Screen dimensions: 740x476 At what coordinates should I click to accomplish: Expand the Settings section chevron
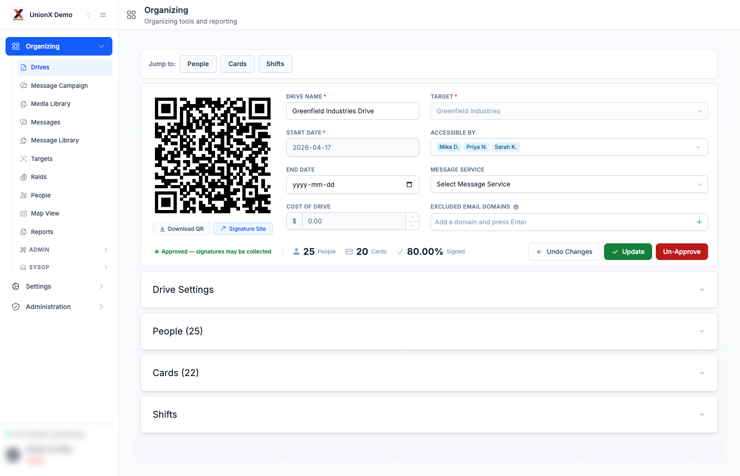coord(101,286)
